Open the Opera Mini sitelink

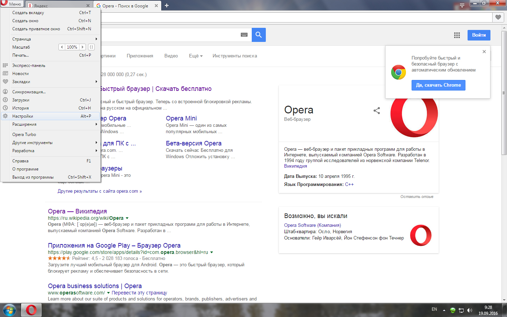tap(181, 118)
